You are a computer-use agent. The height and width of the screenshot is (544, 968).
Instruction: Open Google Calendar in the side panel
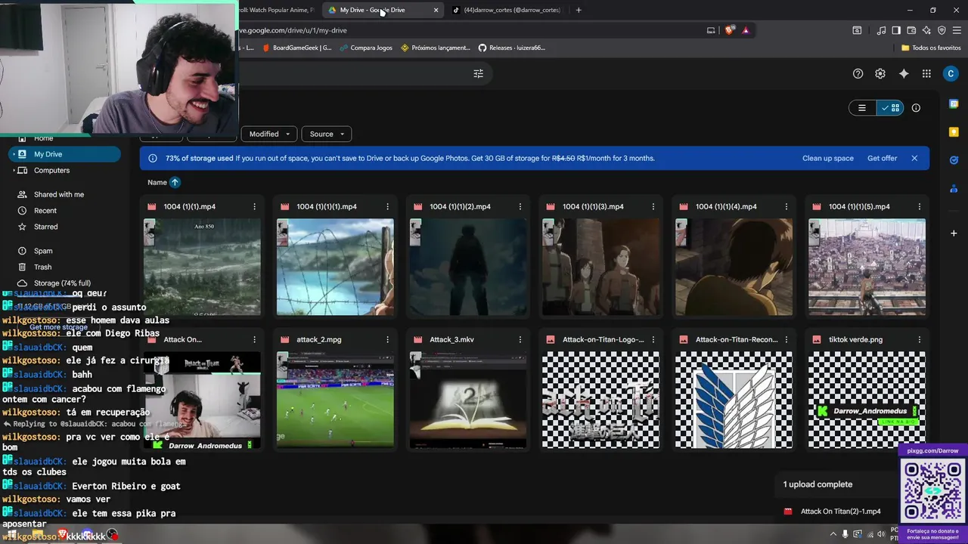click(x=954, y=104)
